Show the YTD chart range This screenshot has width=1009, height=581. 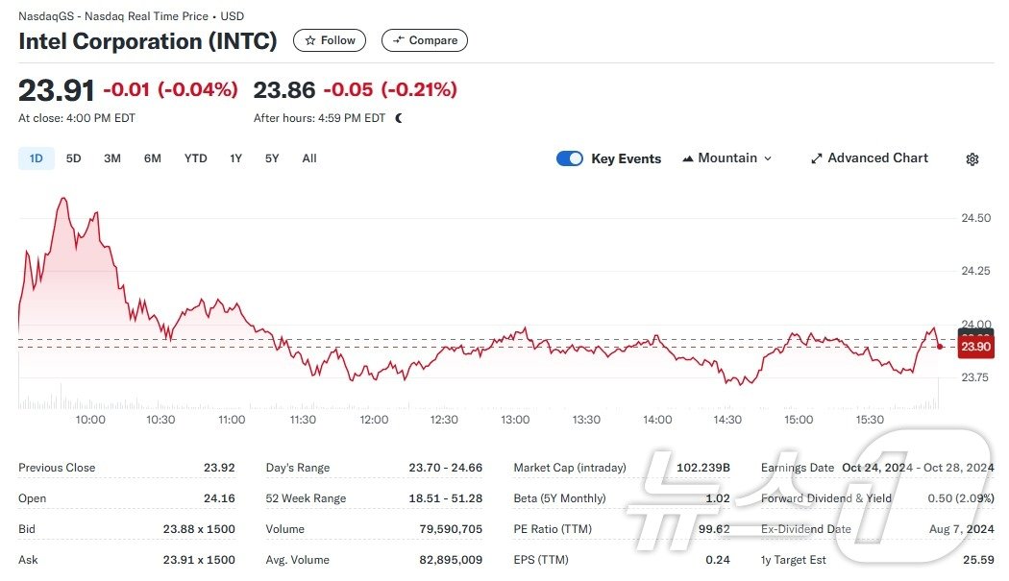pos(195,158)
